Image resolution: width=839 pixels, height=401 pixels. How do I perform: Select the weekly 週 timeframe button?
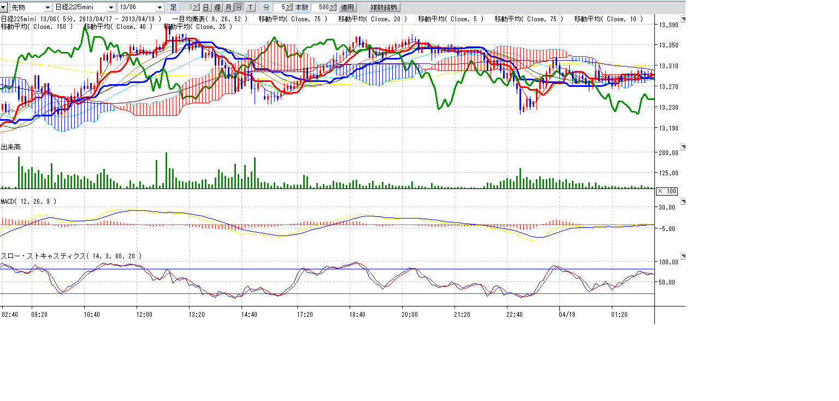click(217, 8)
